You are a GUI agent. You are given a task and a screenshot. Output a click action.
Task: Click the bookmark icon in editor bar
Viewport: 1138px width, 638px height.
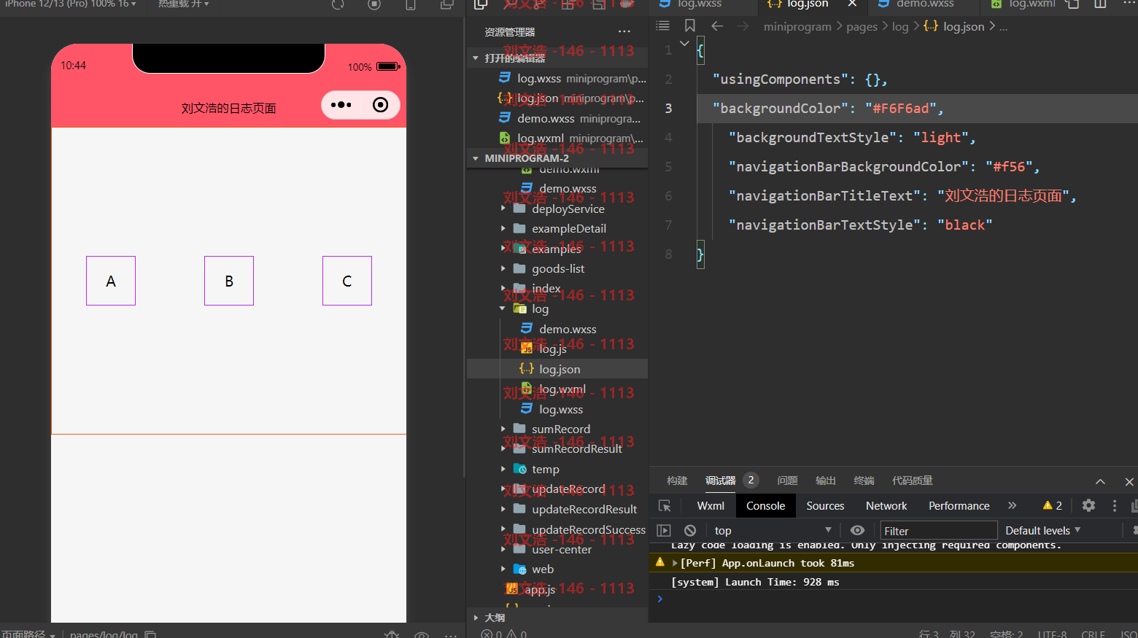point(689,26)
